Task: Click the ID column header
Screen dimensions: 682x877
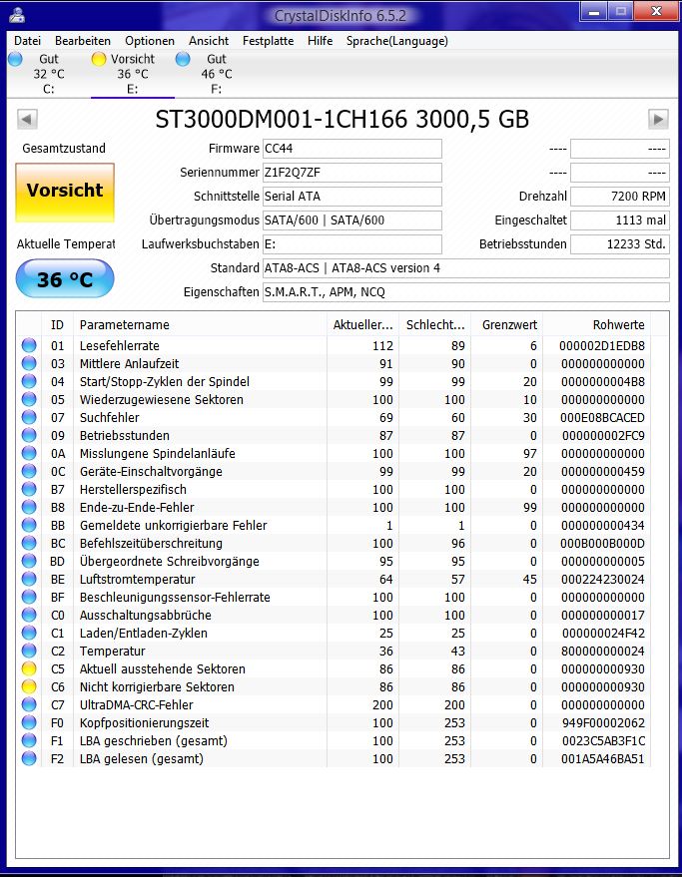Action: [57, 324]
